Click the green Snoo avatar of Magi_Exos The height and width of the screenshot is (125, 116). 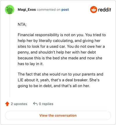pos(10,10)
